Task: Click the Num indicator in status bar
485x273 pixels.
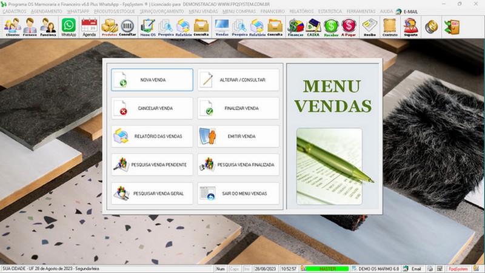Action: click(x=221, y=269)
